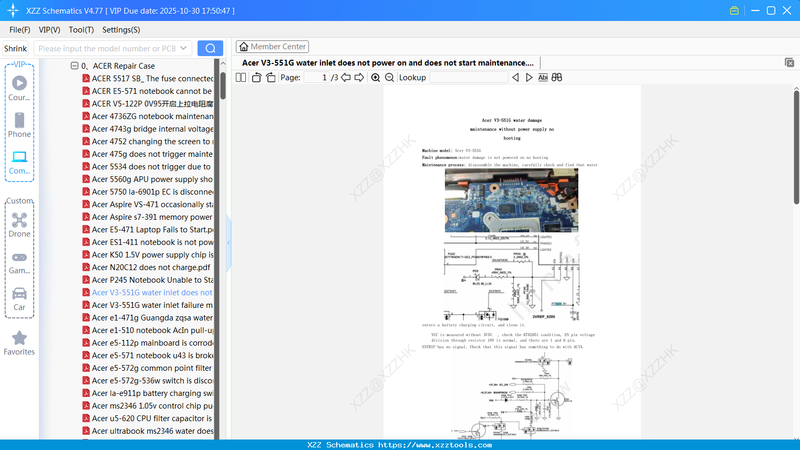Open the File menu
Image resolution: width=800 pixels, height=450 pixels.
point(20,30)
